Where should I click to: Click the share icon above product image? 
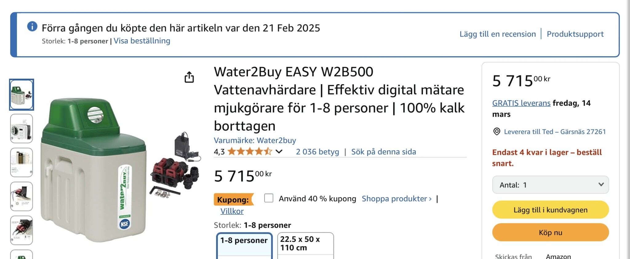(189, 77)
